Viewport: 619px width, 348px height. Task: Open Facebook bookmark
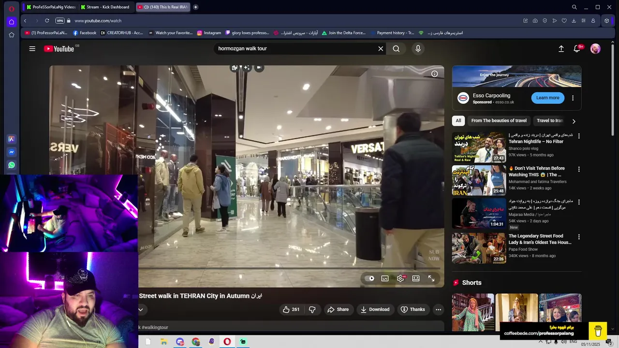[85, 33]
